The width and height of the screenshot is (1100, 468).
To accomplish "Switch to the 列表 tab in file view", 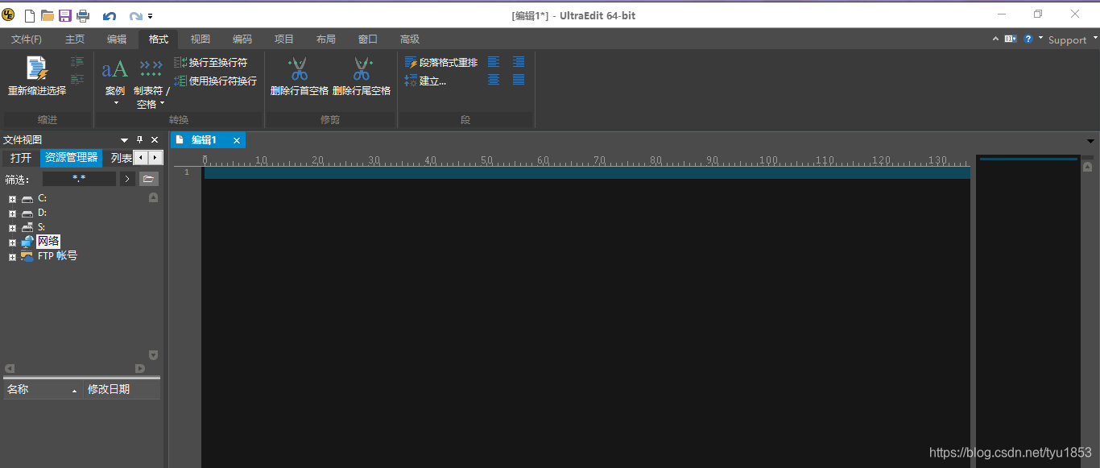I will [x=121, y=158].
